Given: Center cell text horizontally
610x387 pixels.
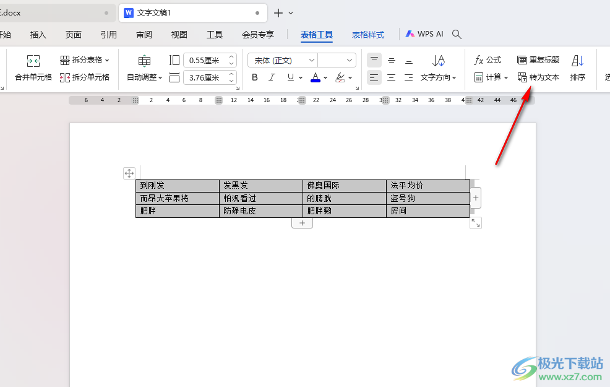Looking at the screenshot, I should point(392,77).
